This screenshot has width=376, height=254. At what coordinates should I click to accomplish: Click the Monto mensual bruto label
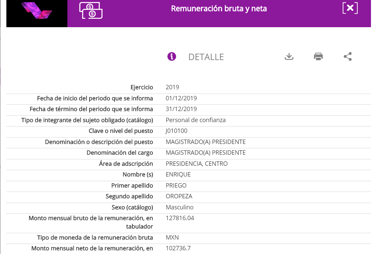point(90,222)
